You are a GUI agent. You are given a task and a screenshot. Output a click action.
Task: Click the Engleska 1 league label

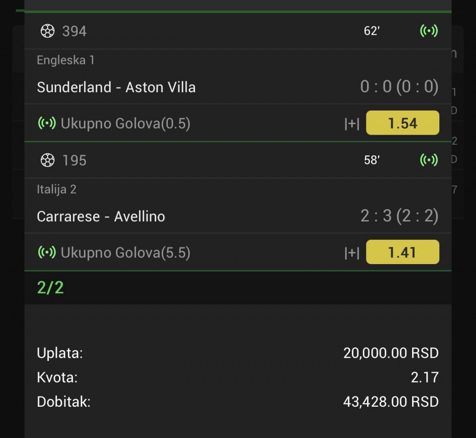65,60
